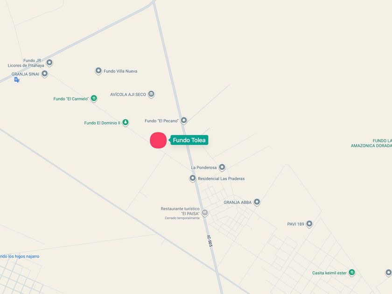
Task: Click the green Fundo "El Carmelo" pin
Action: [94, 98]
